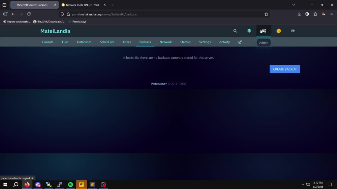The width and height of the screenshot is (337, 189).
Task: Click the toolbar extension icon beside the menu
Action: coord(324,14)
